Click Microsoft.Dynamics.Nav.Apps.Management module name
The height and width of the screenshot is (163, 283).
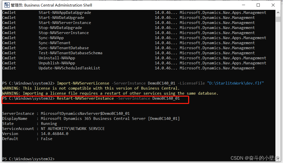point(223,12)
